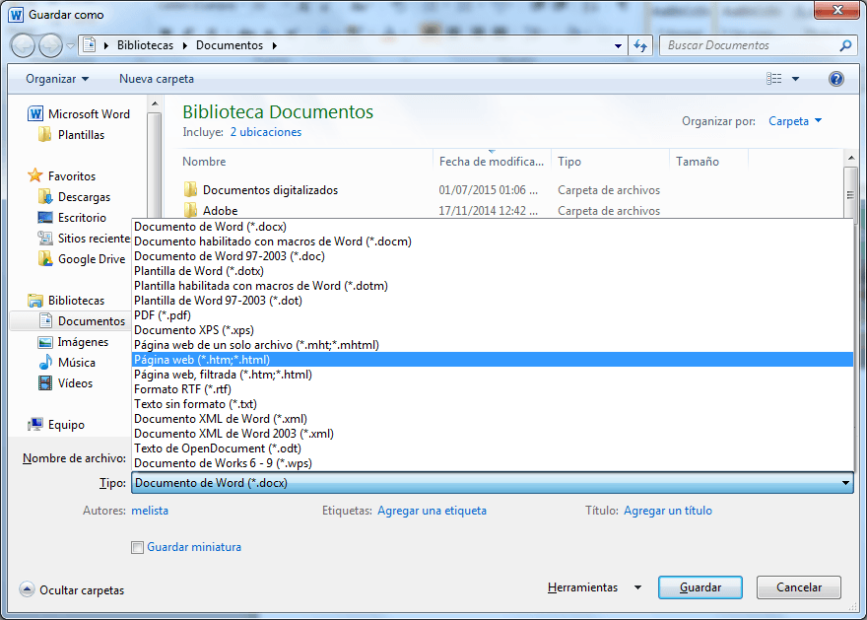Expand the Organizar menu
The width and height of the screenshot is (867, 620).
(x=57, y=79)
